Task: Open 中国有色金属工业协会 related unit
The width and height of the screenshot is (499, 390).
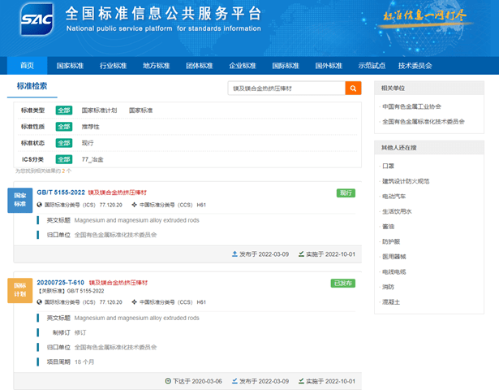Action: [x=411, y=106]
